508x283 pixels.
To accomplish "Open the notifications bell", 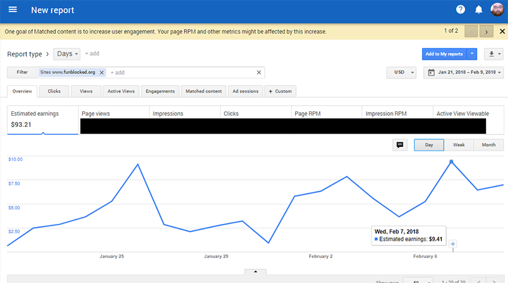I will pos(479,10).
